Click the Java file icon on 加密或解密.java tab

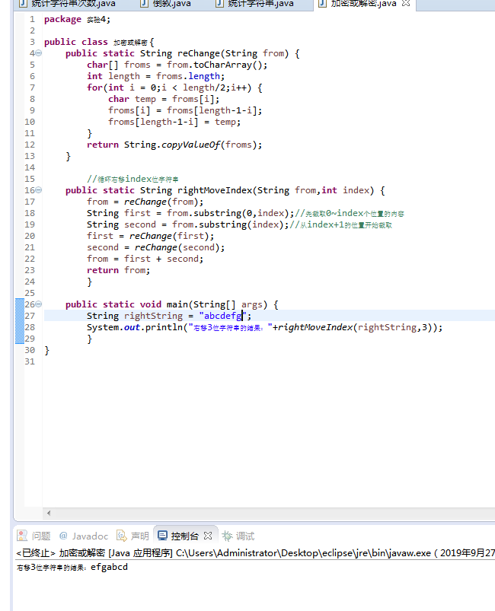click(x=322, y=4)
